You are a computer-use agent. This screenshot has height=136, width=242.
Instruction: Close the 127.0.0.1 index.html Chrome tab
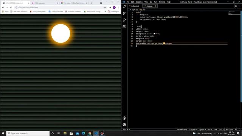(28, 3)
